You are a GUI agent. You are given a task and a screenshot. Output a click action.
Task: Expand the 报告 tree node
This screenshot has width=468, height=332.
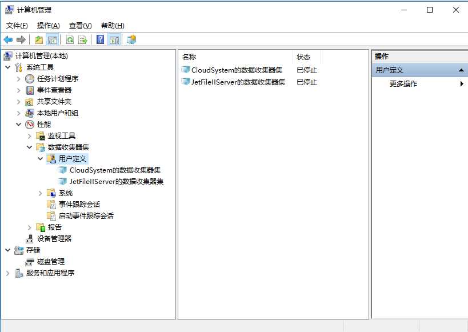[x=29, y=227]
